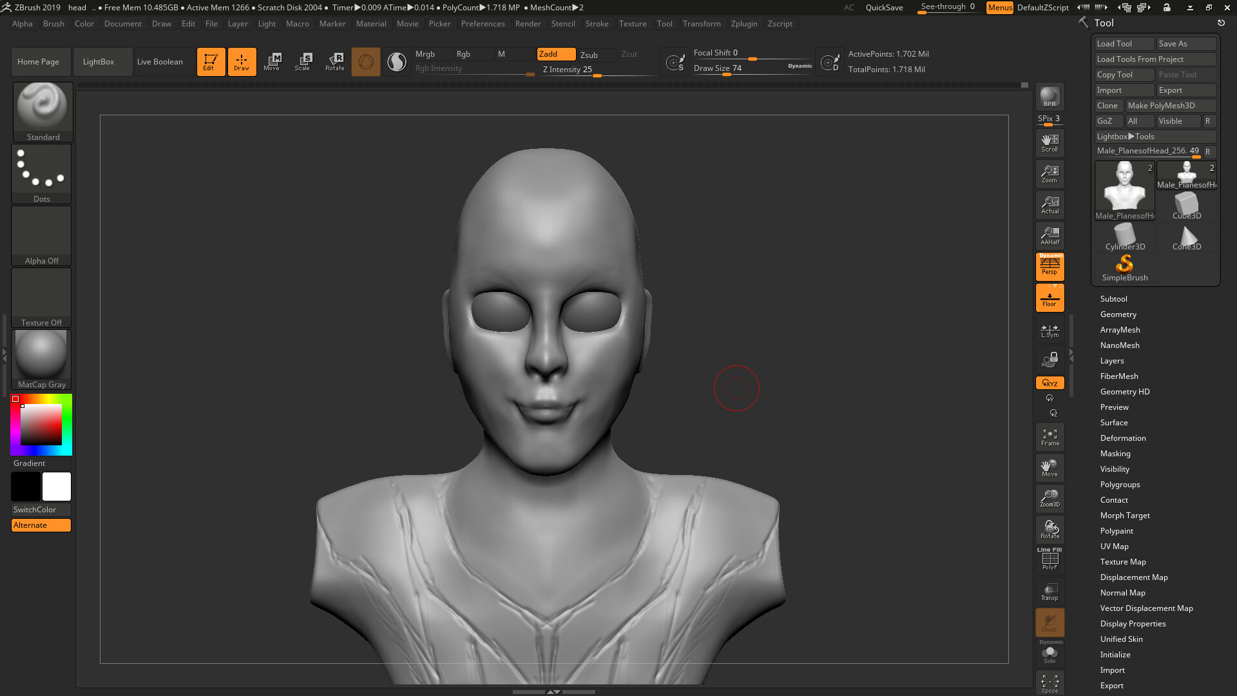
Task: Toggle Zadd sculpting mode off
Action: click(x=555, y=54)
